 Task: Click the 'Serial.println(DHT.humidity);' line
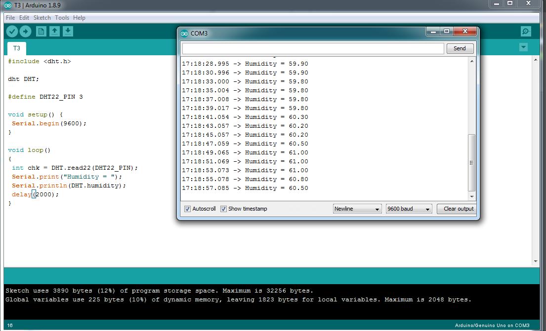coord(69,185)
